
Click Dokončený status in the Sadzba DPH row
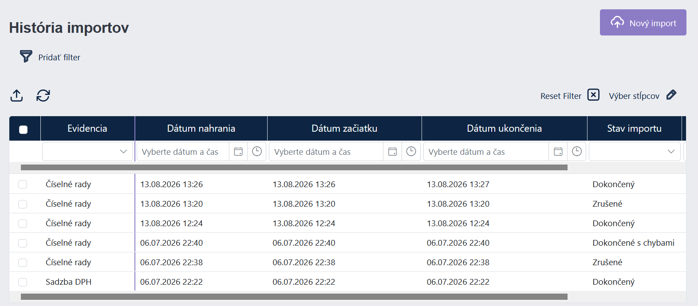613,282
